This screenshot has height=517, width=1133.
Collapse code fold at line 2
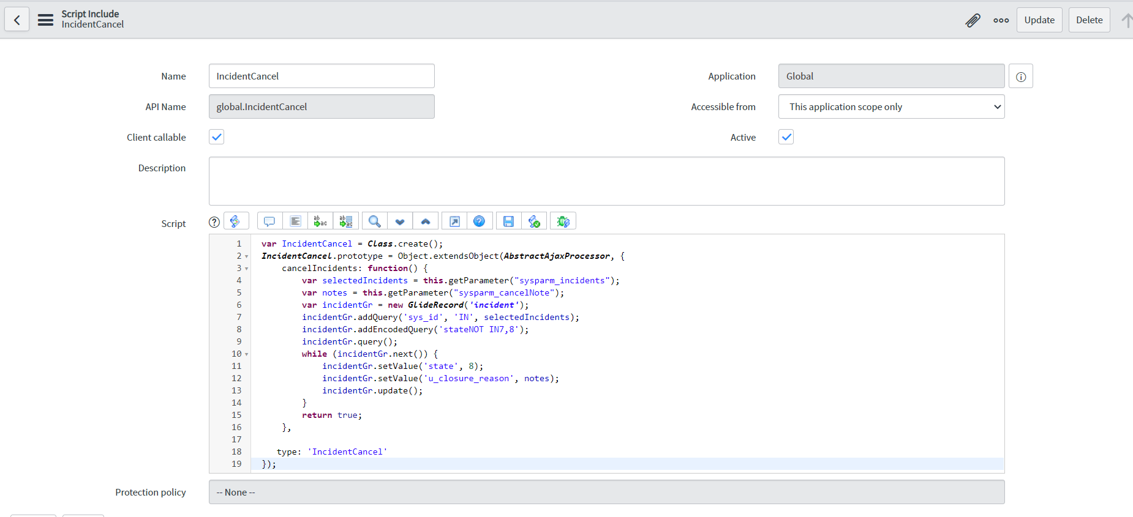pyautogui.click(x=246, y=256)
